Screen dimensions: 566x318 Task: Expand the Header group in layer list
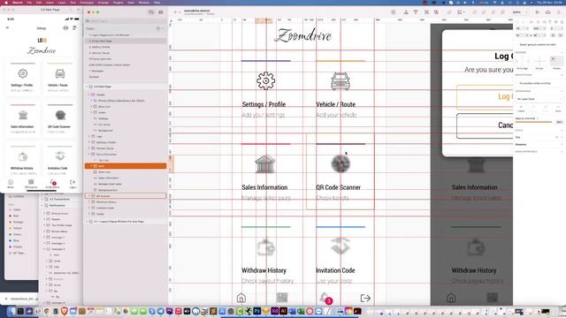pyautogui.click(x=89, y=95)
